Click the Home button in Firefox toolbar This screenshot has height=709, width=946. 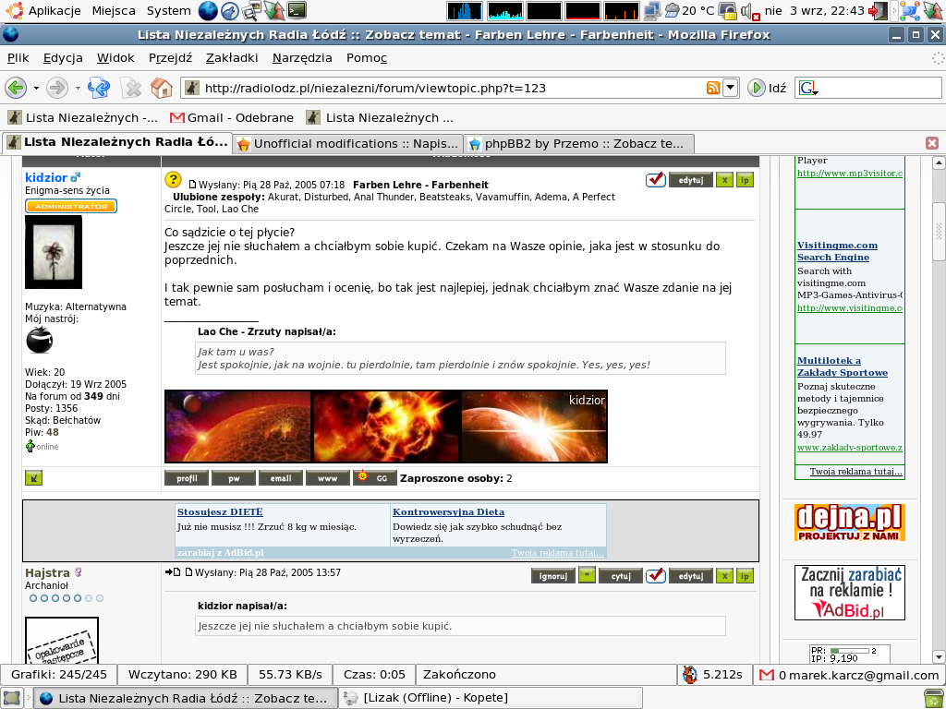pos(162,88)
